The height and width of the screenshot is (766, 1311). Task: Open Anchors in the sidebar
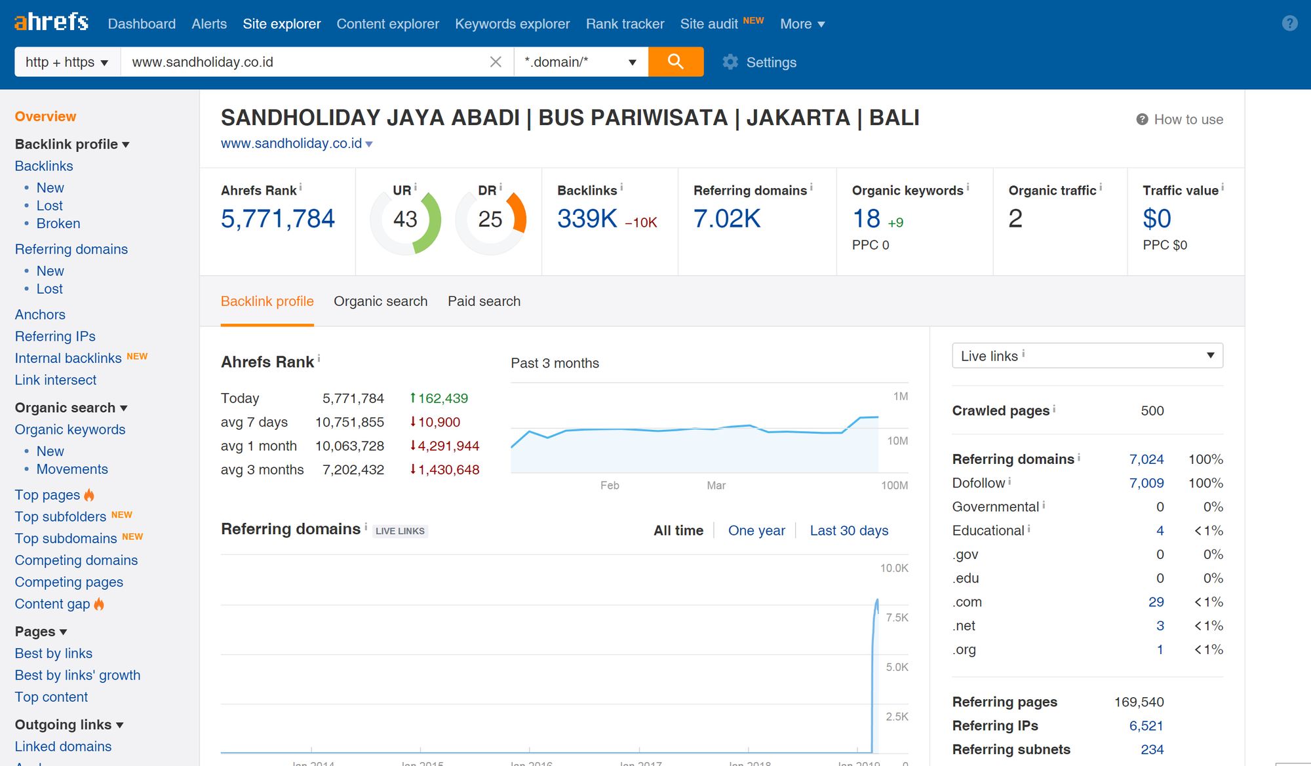coord(40,315)
